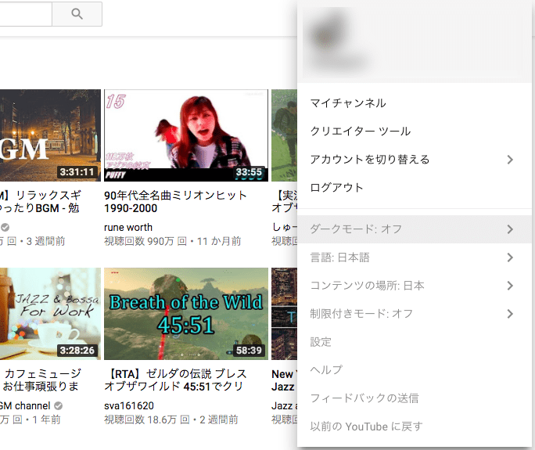Click 以前の YouTube に戻す option

tap(415, 427)
